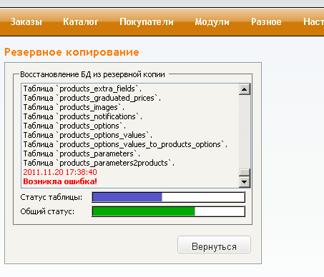Screen dimensions: 324x277
Task: Open the Заказы menu
Action: pyautogui.click(x=26, y=22)
